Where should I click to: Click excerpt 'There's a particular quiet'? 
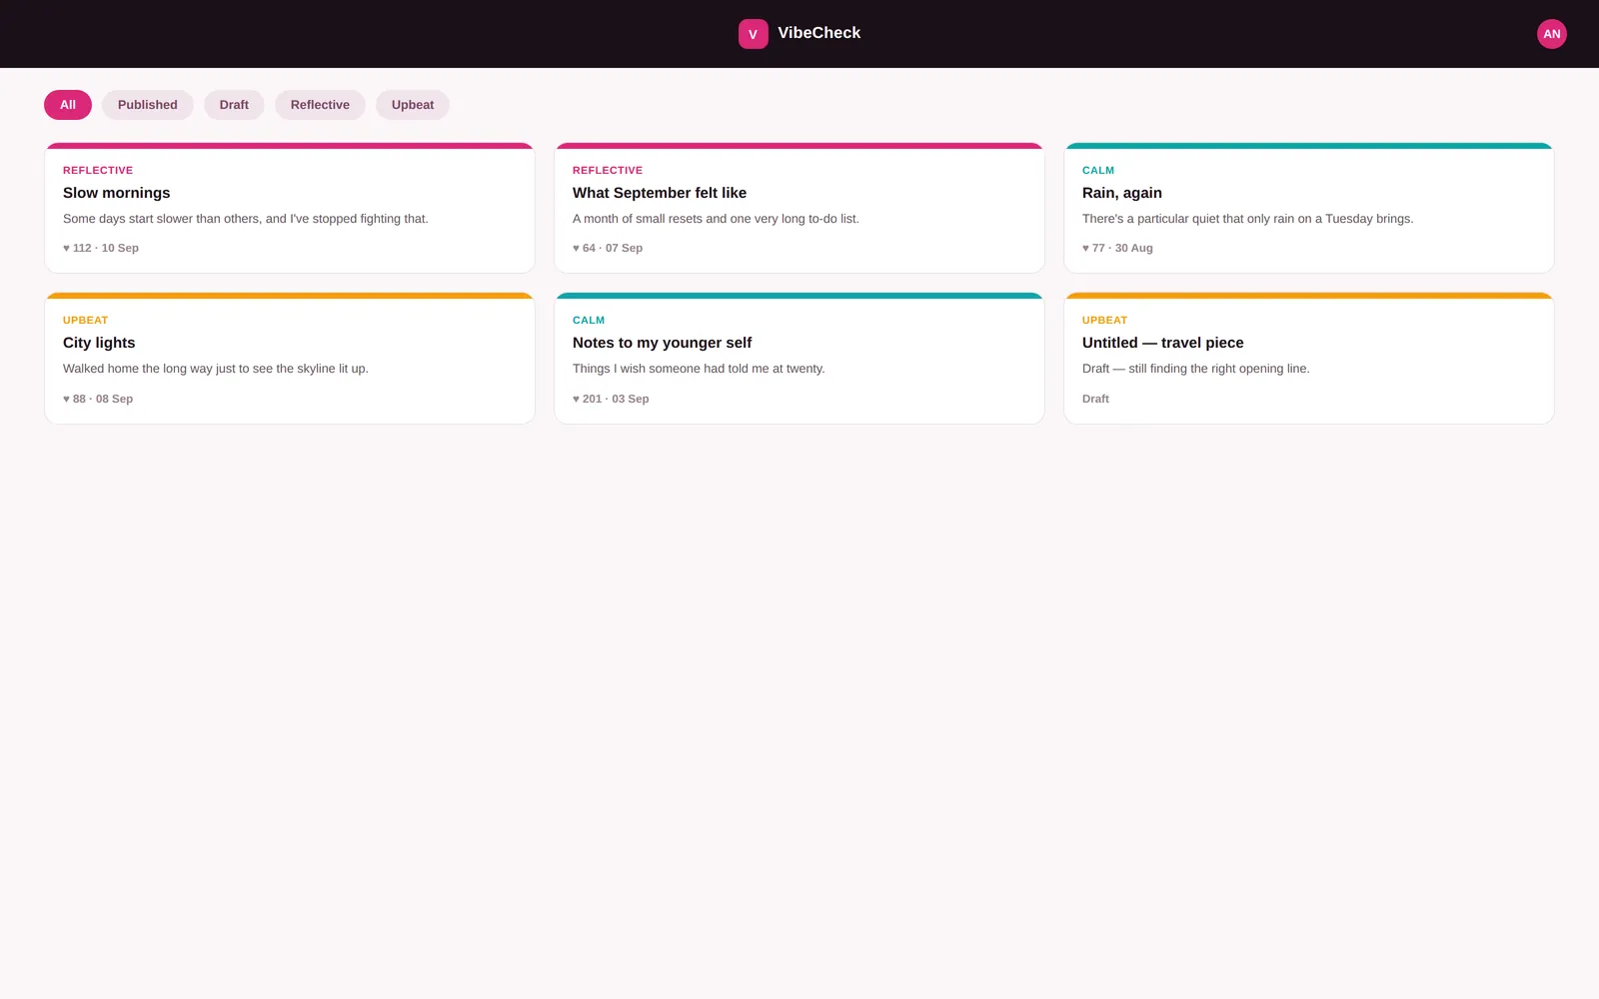[1247, 219]
